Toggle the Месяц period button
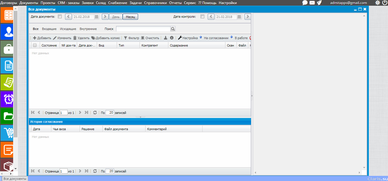 point(130,17)
